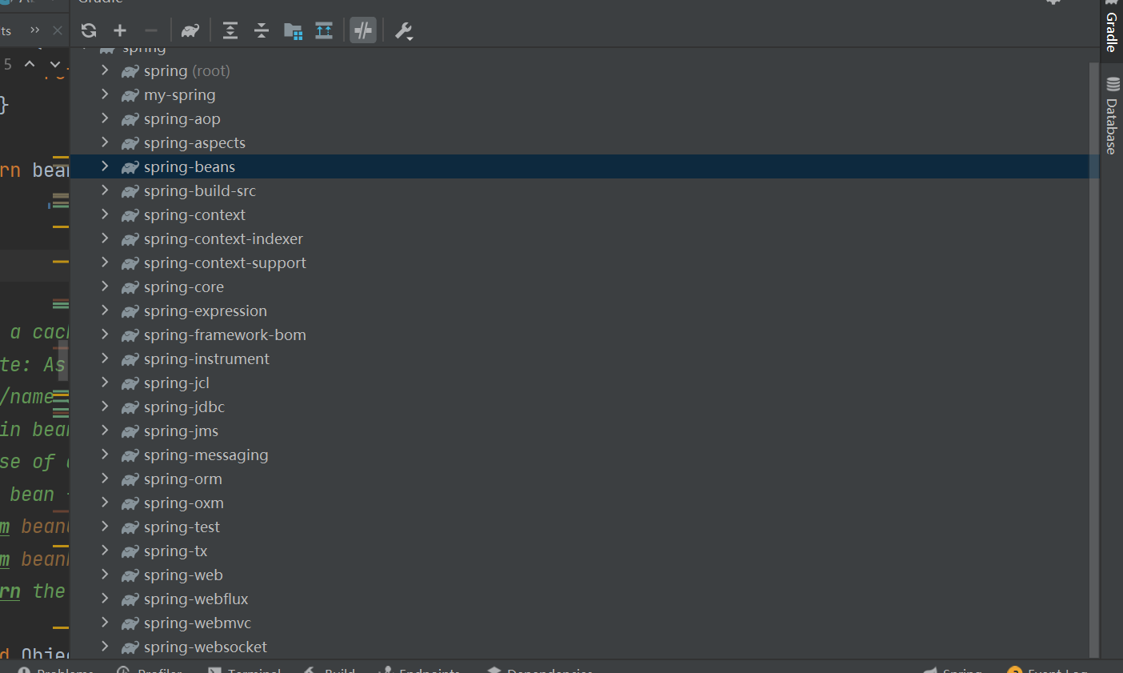The width and height of the screenshot is (1123, 673).
Task: Expand the spring-build-src module
Action: click(x=105, y=190)
